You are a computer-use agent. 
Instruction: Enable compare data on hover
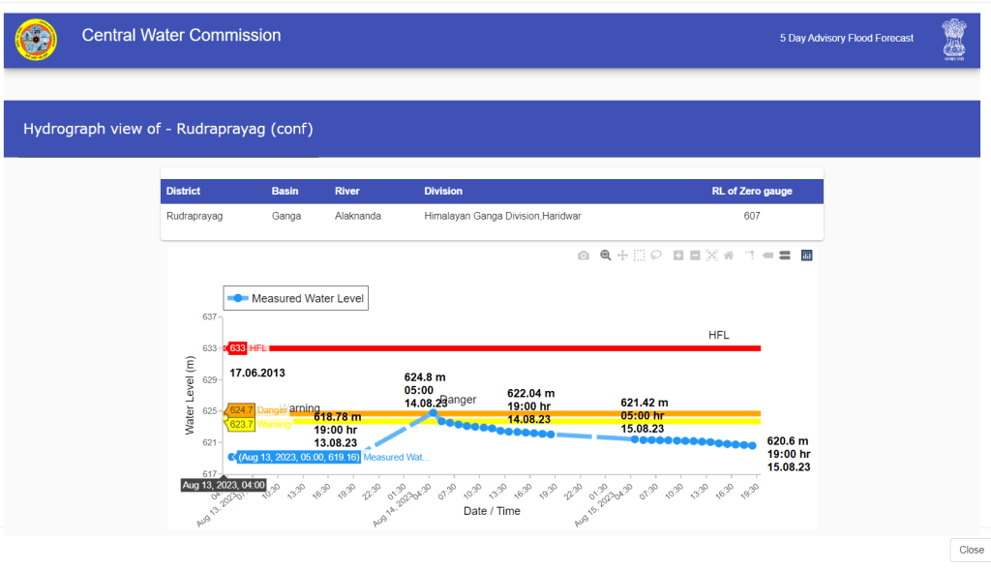(x=784, y=255)
